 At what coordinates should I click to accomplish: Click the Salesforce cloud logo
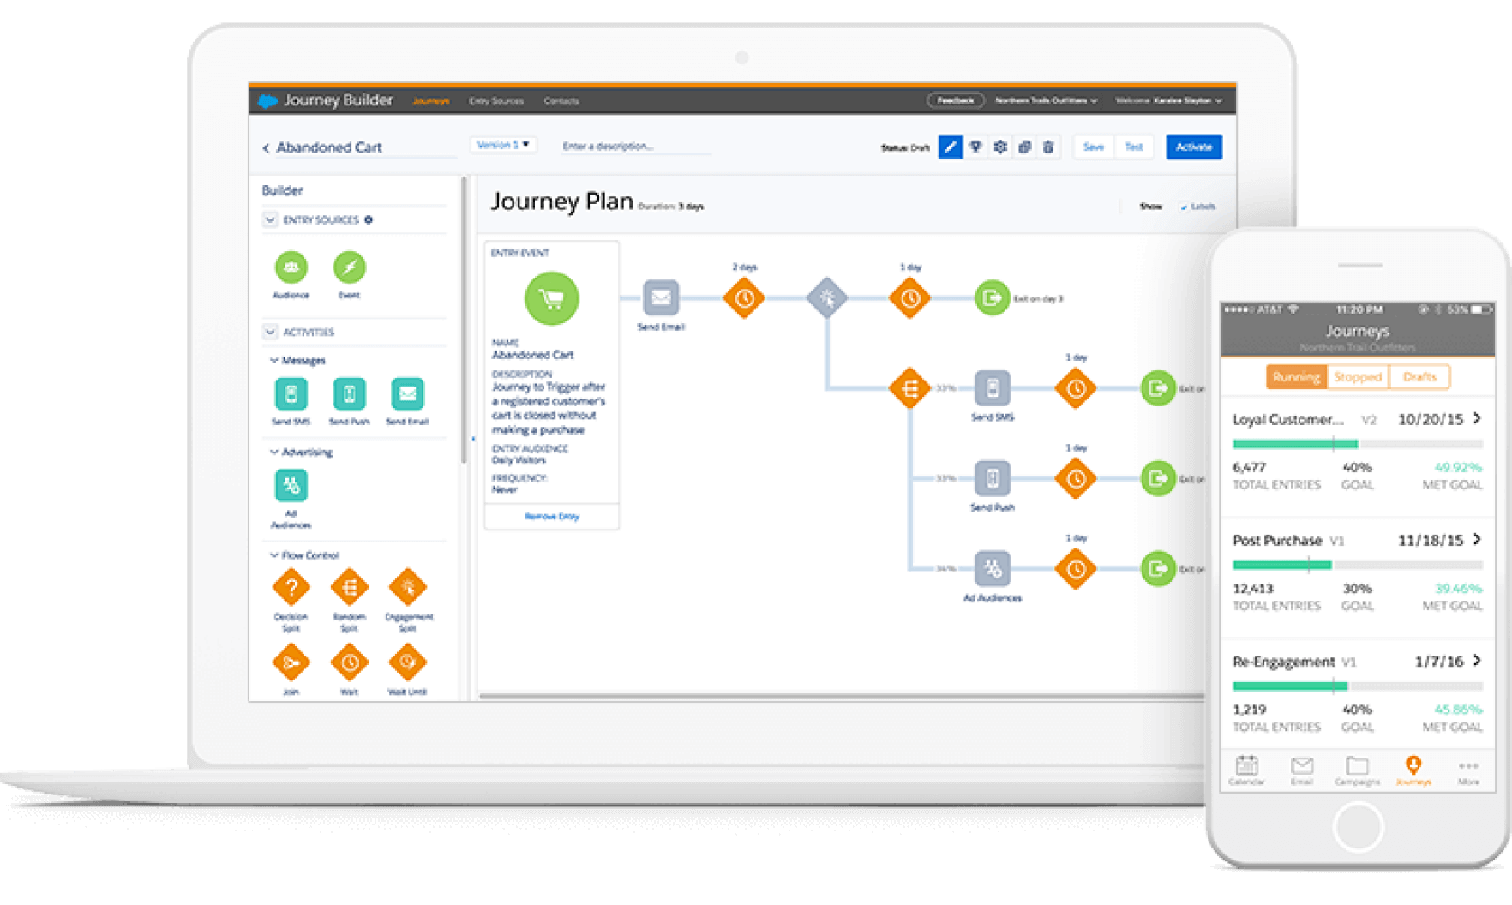[x=267, y=101]
